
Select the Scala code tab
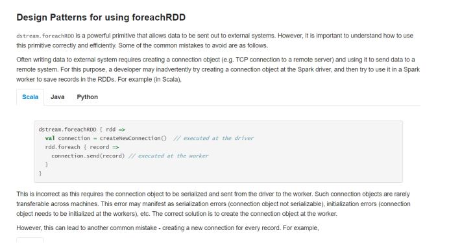coord(30,97)
